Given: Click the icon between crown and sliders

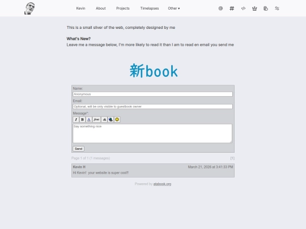Looking at the screenshot, I should [x=266, y=8].
